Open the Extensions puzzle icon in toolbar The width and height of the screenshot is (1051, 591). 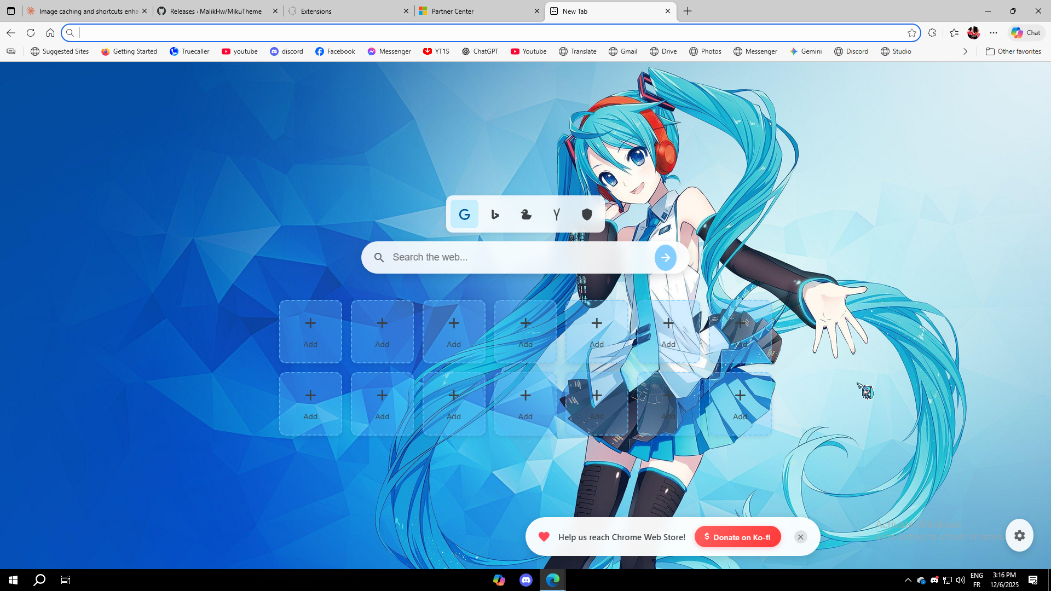932,33
